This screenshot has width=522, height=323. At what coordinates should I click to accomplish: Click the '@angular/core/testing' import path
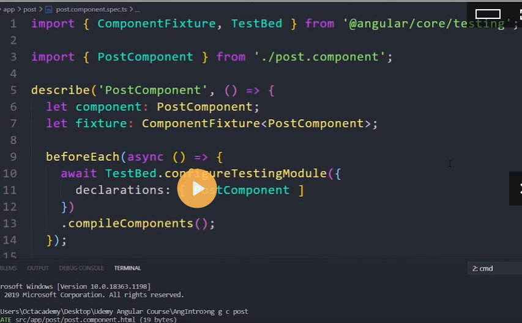[426, 24]
